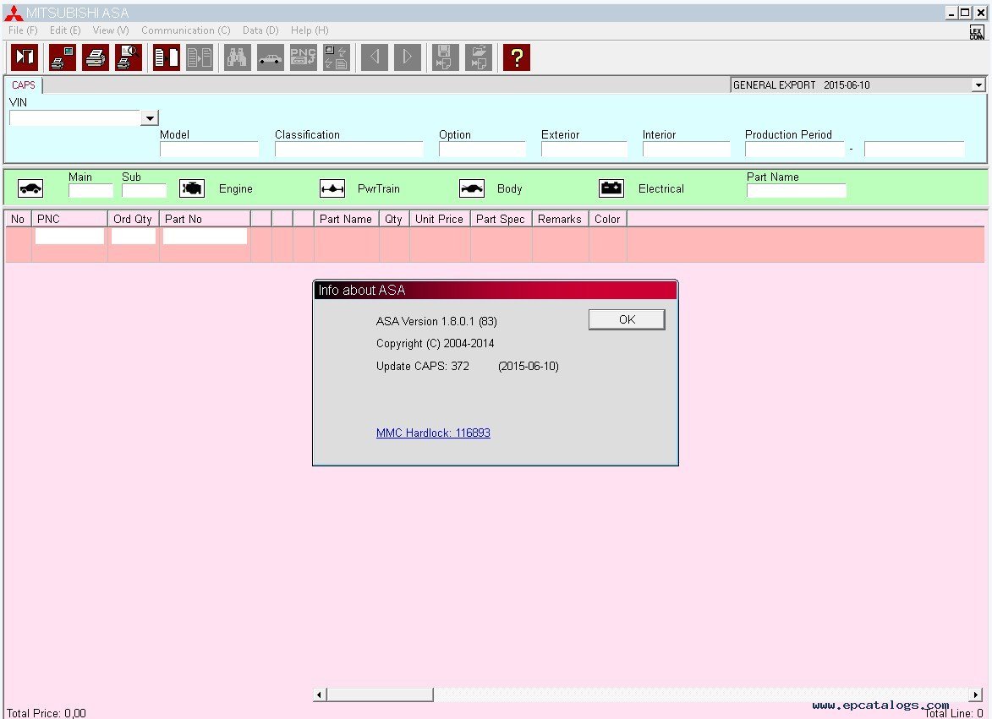Click the Option input field
Viewport: 992px width, 719px height.
482,149
